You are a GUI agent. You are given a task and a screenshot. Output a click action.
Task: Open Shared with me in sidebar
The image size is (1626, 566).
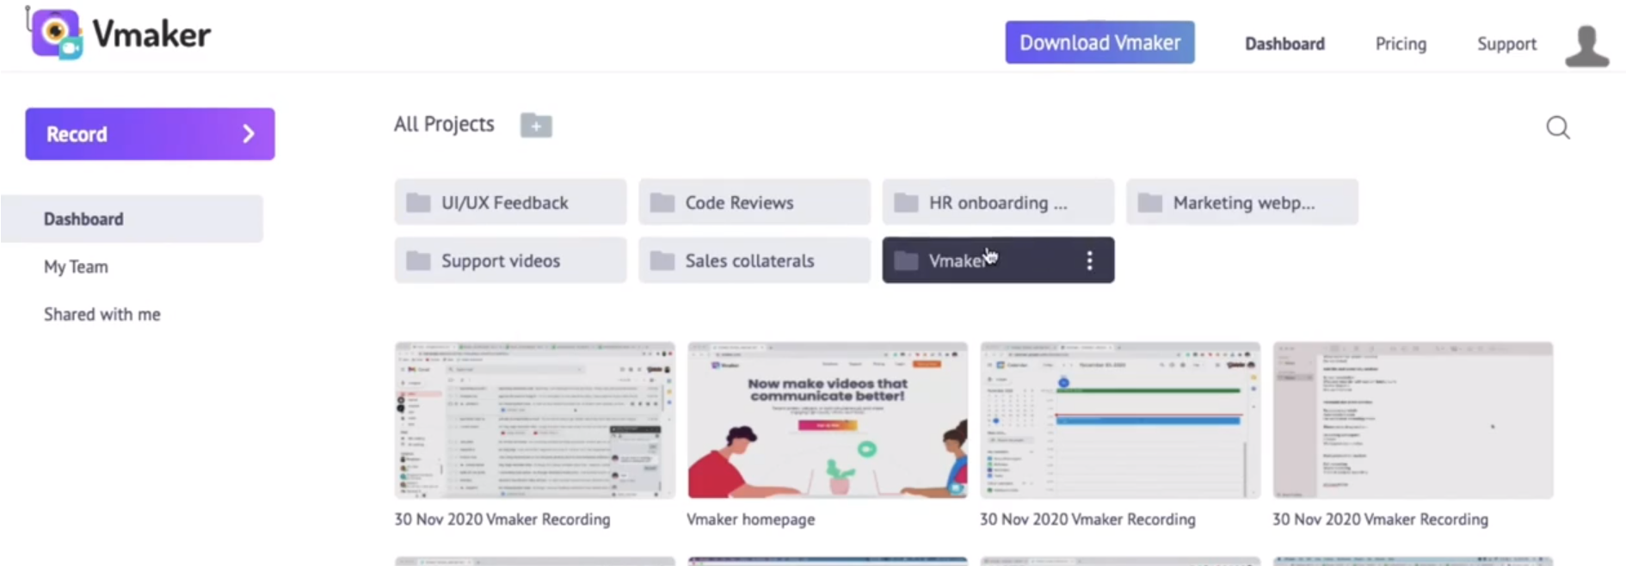click(x=102, y=314)
